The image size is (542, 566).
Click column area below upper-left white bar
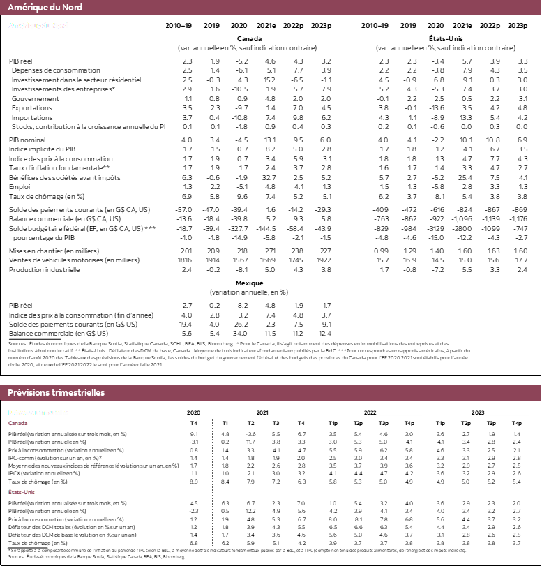[396, 489]
